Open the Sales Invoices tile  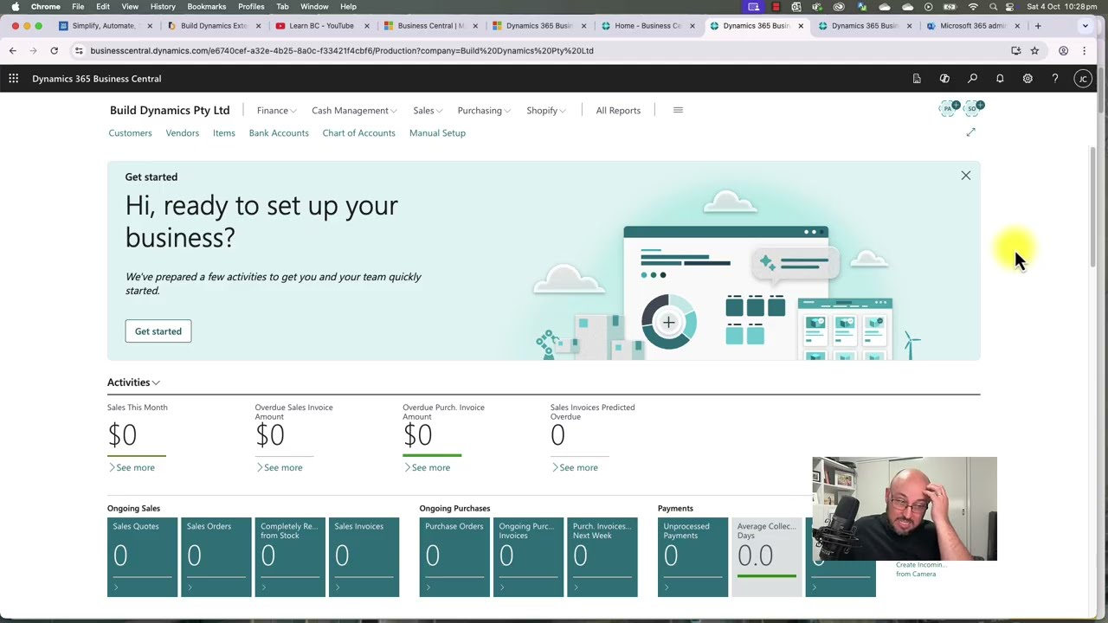point(364,557)
